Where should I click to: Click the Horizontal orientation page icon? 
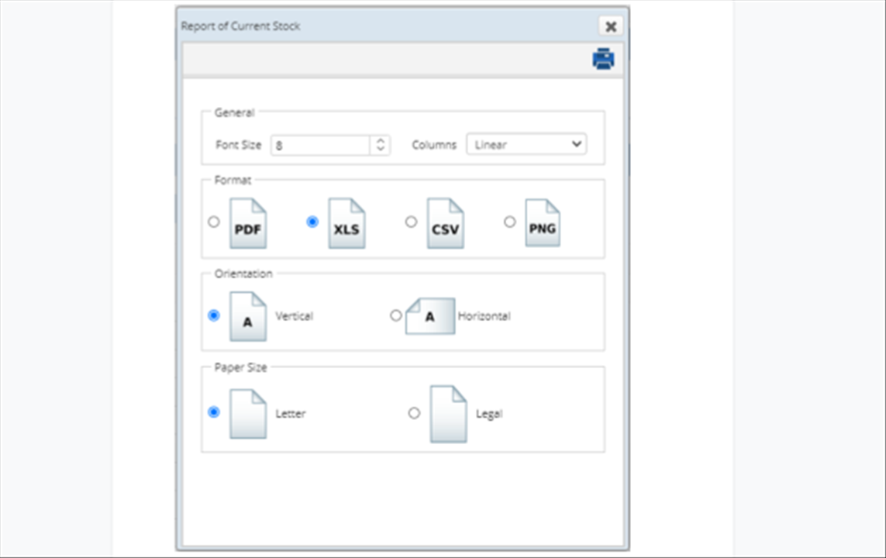pos(430,316)
